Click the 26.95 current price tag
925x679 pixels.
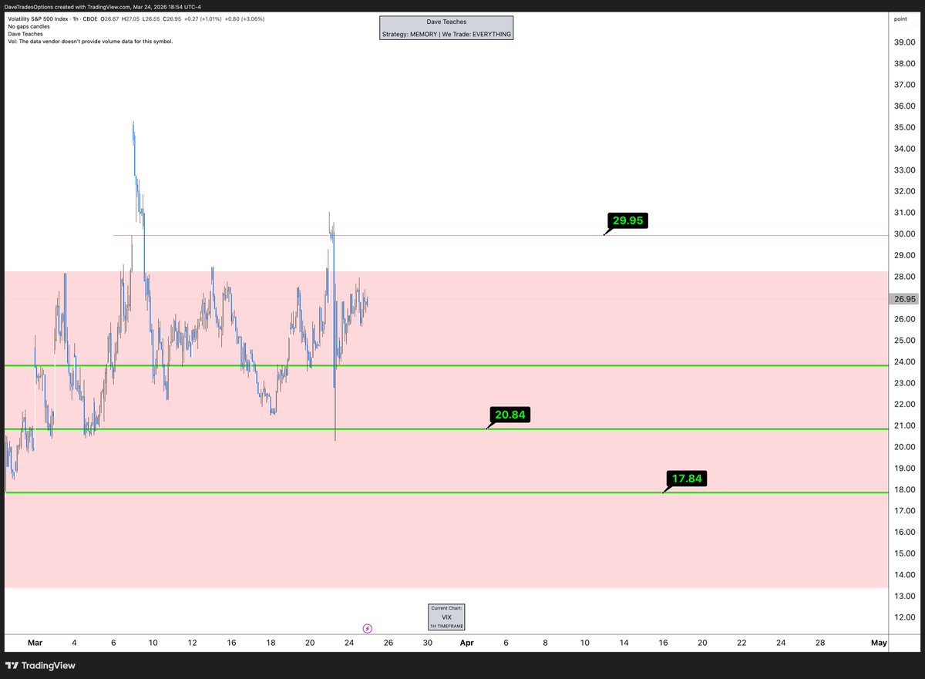tap(903, 298)
